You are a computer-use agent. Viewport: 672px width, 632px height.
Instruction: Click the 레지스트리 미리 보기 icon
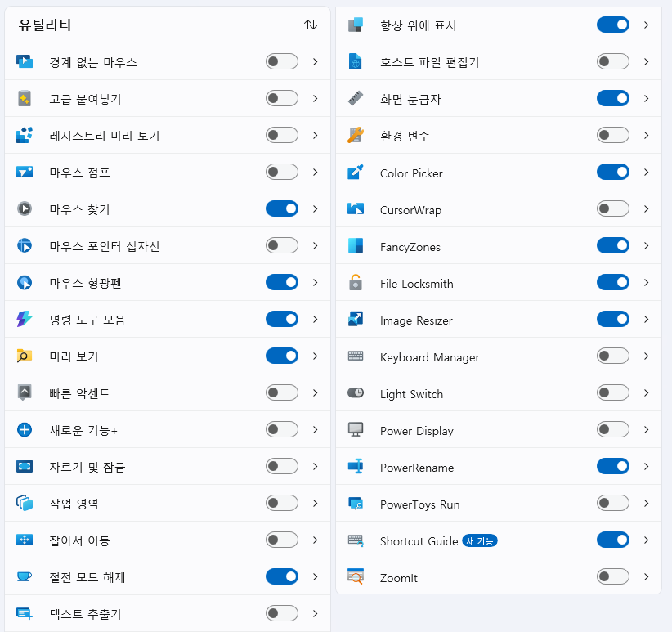click(x=25, y=136)
